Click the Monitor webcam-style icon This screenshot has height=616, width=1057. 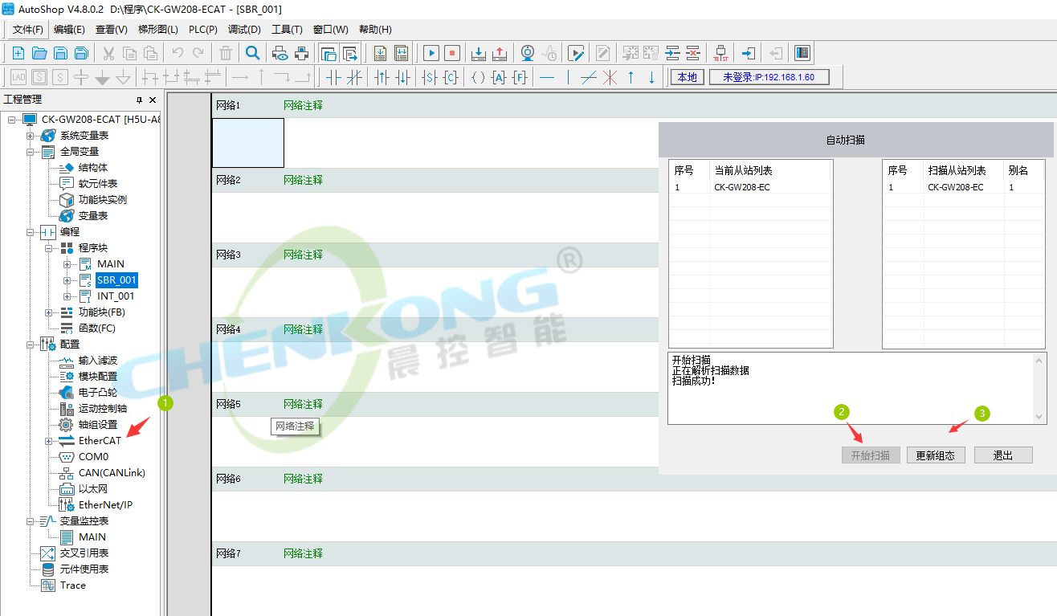coord(528,53)
